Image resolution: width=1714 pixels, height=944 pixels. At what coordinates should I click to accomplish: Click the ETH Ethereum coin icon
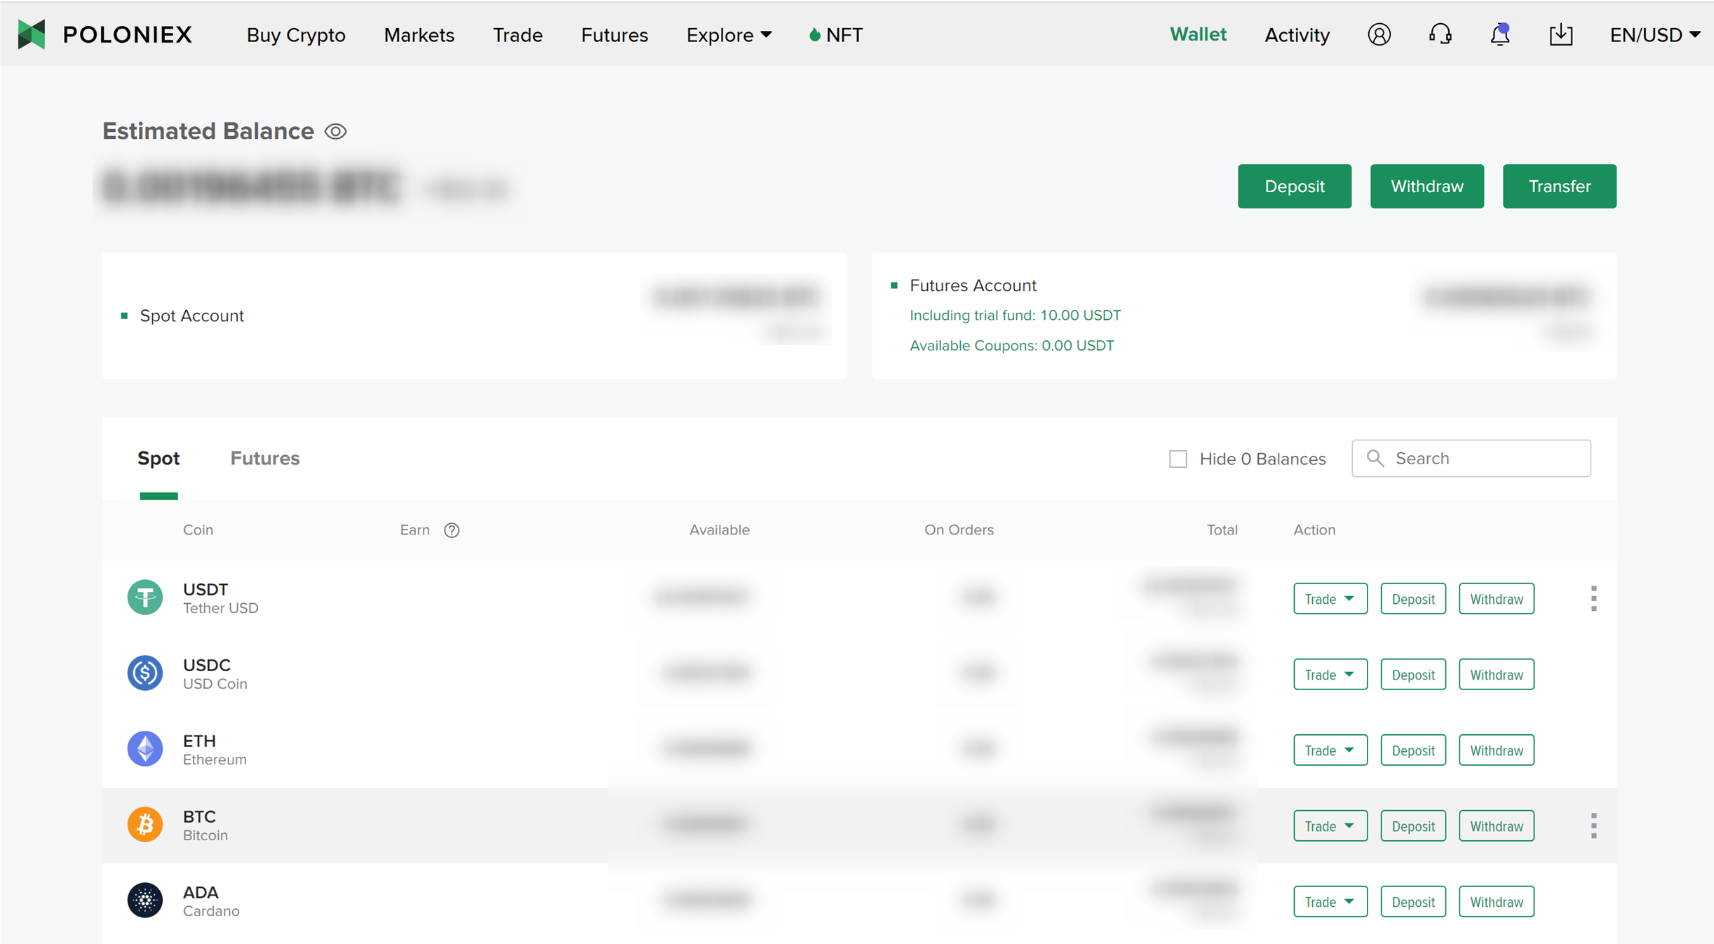(x=145, y=749)
